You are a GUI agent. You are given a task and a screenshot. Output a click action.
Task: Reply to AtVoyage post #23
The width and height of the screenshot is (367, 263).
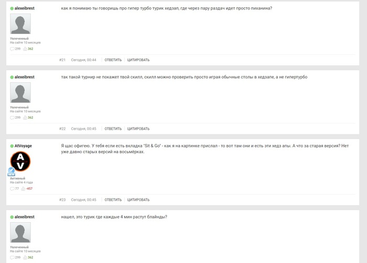click(x=113, y=200)
